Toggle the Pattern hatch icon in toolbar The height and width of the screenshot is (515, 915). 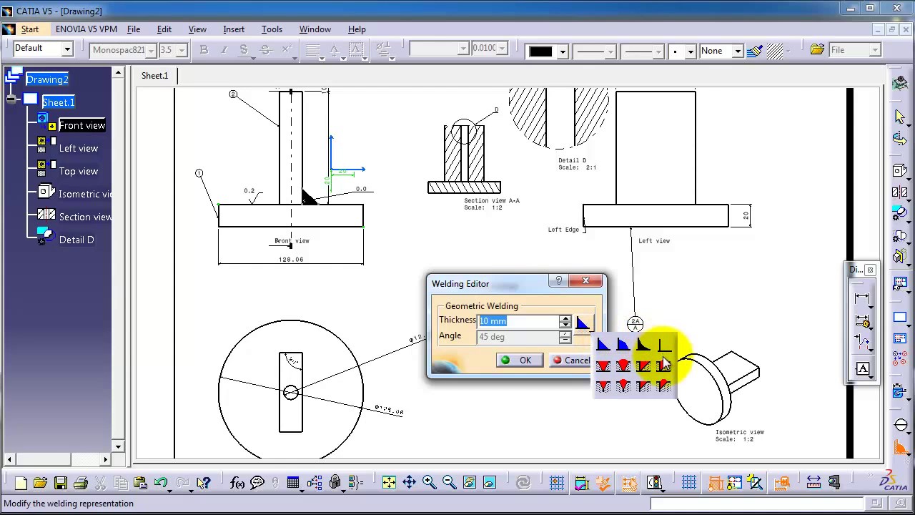click(775, 51)
